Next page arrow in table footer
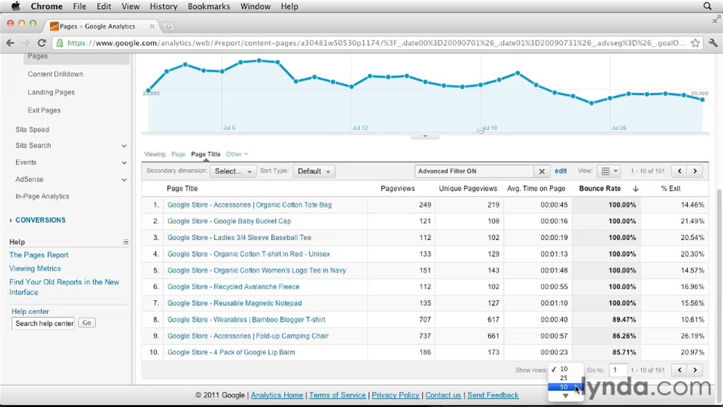Viewport: 723px width, 407px height. coord(695,370)
